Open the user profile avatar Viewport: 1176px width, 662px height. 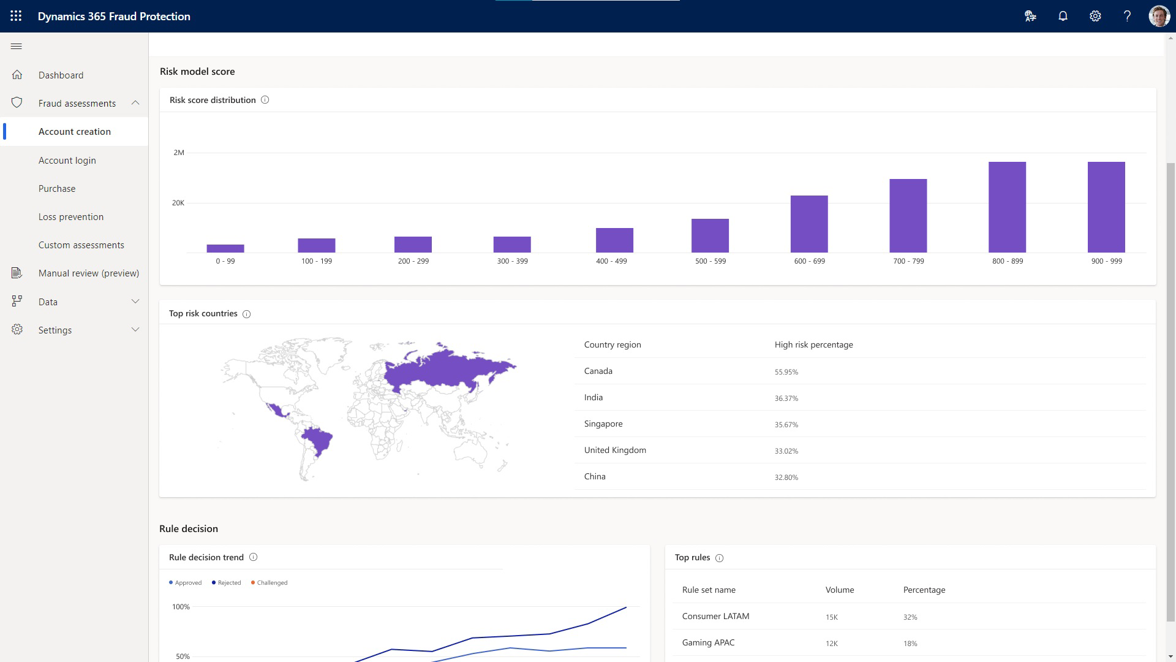click(x=1159, y=16)
